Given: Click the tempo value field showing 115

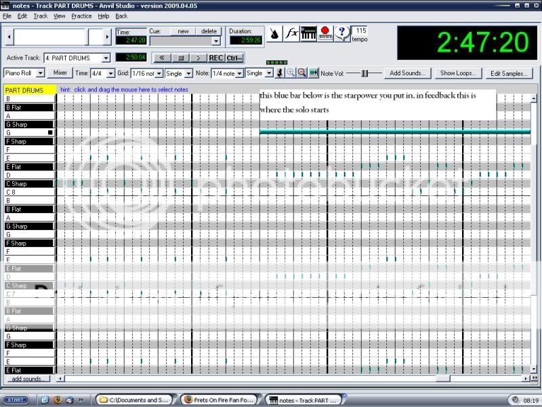Looking at the screenshot, I should (360, 31).
